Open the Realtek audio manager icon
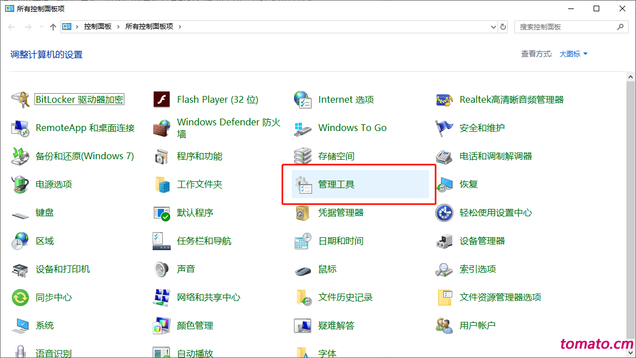636x358 pixels. click(444, 99)
